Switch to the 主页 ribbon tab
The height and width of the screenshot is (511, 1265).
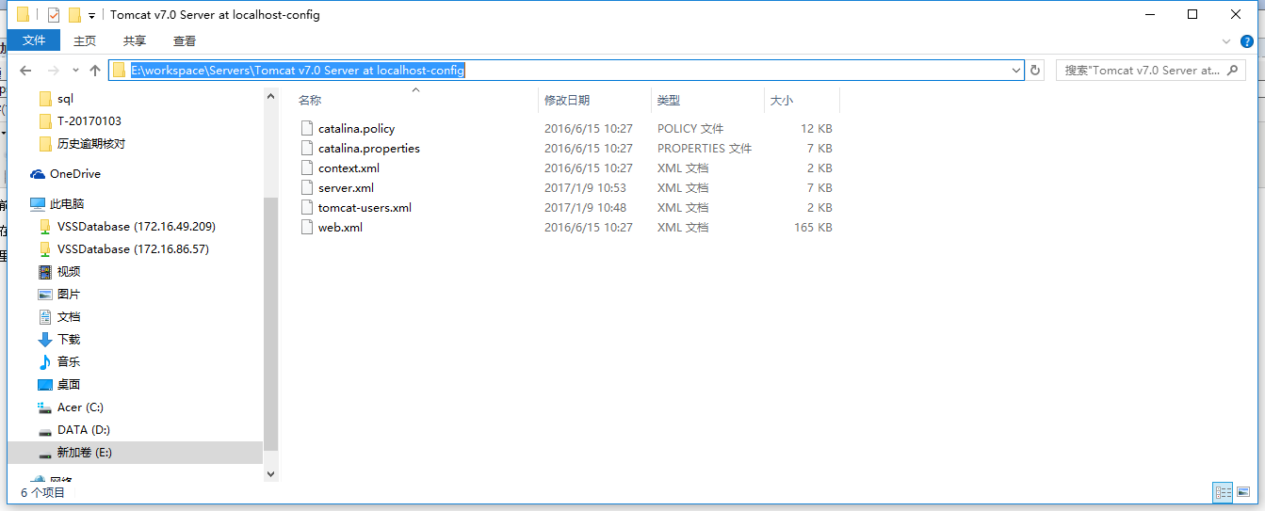coord(85,40)
